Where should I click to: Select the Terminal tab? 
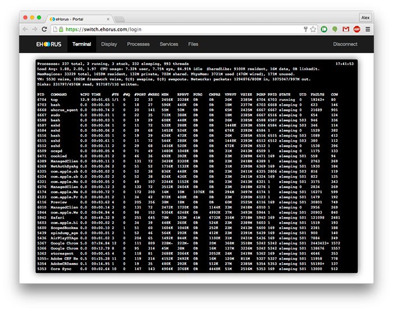tap(82, 44)
